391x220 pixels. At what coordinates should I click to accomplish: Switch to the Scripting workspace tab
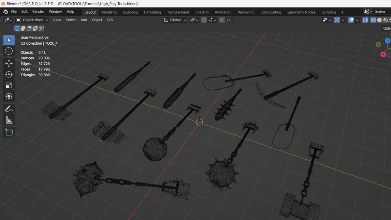[329, 12]
